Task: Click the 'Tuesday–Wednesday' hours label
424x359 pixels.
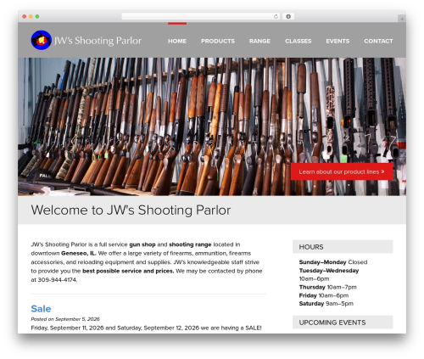Action: 329,271
